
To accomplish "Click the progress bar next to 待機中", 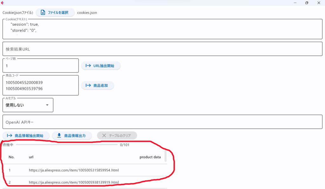I will click(x=67, y=145).
